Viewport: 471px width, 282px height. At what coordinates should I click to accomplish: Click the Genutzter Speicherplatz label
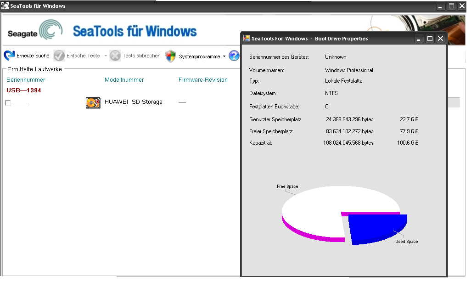pyautogui.click(x=275, y=119)
